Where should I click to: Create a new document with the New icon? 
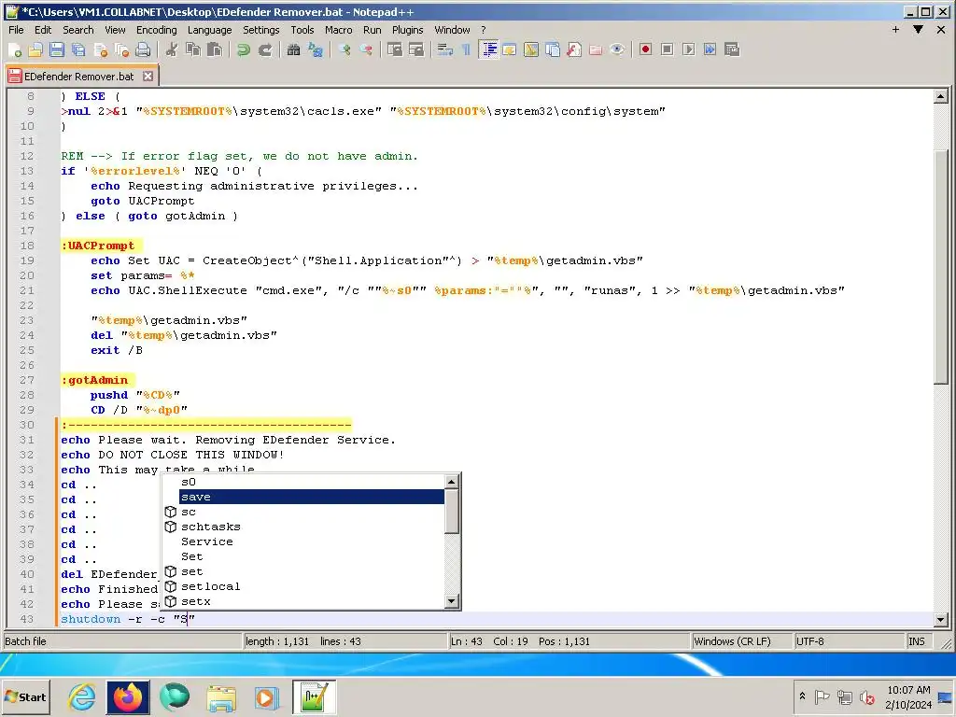[15, 50]
